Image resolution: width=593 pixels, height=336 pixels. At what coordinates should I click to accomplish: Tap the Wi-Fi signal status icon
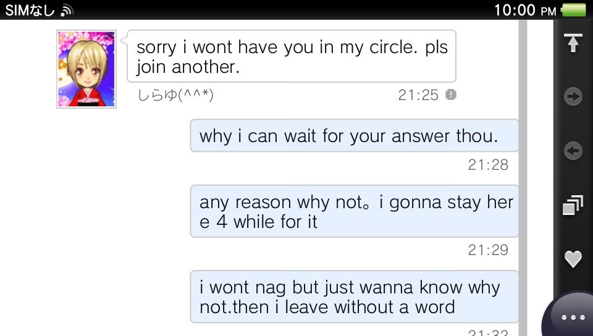pos(67,10)
